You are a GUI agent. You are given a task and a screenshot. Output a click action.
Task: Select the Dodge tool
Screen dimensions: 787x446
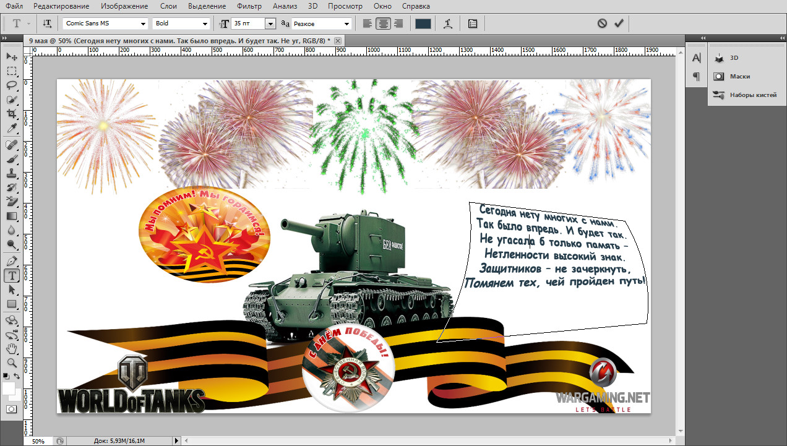[x=11, y=244]
